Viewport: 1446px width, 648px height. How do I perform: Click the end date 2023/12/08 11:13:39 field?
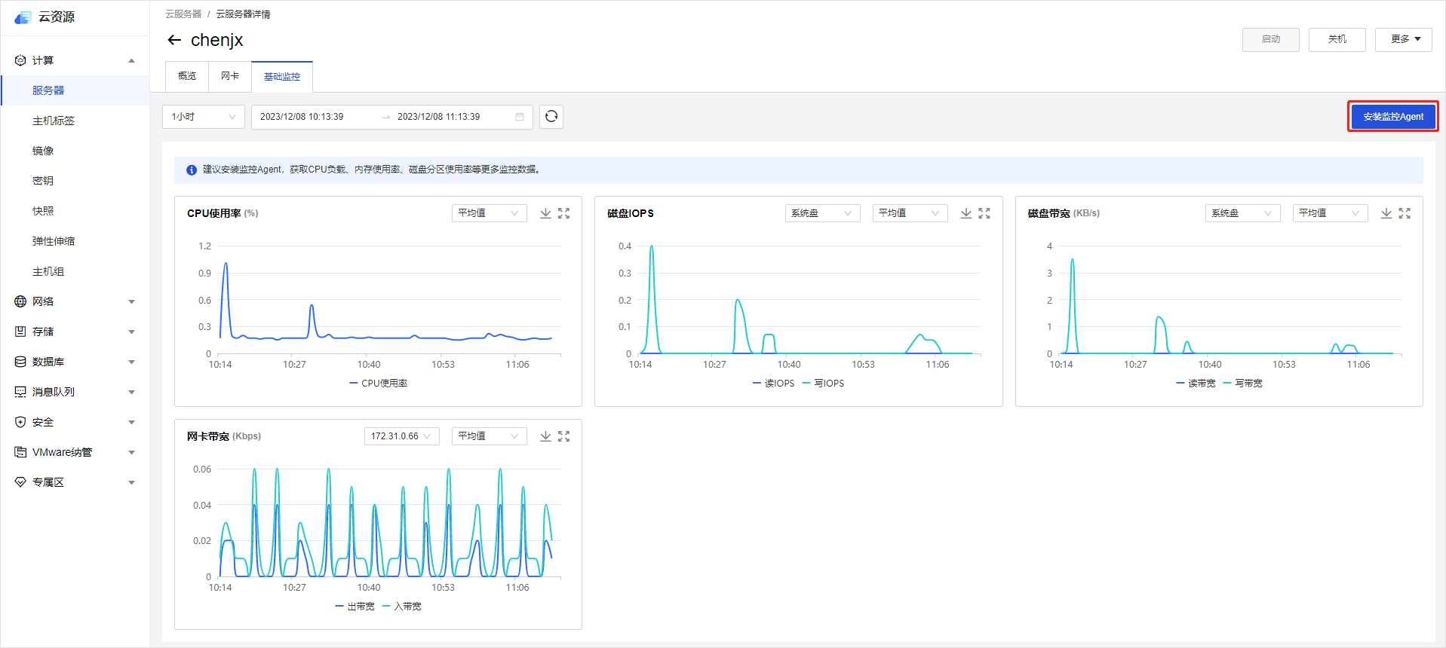438,117
